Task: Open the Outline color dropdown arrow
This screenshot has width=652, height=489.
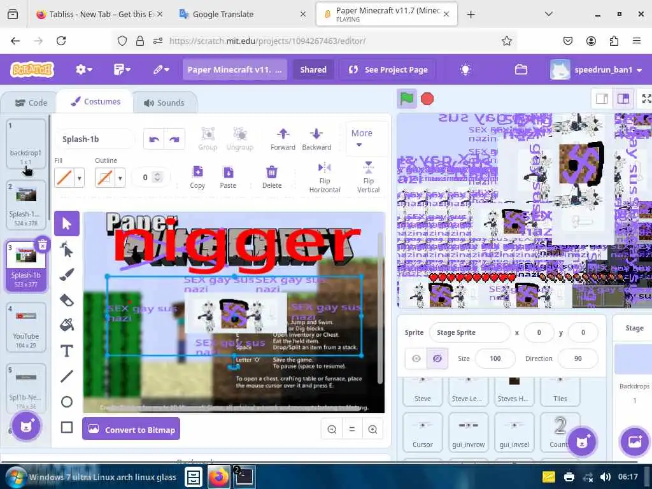Action: 120,178
